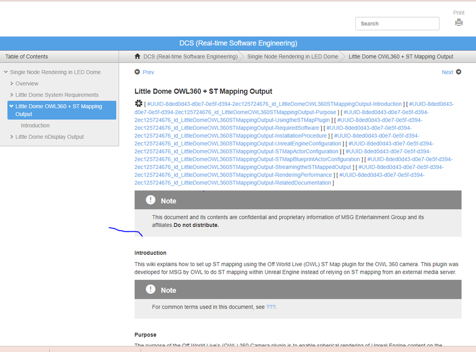Open Little Dome nDisplay Output entry
Screen dimensions: 476x352
[50, 137]
